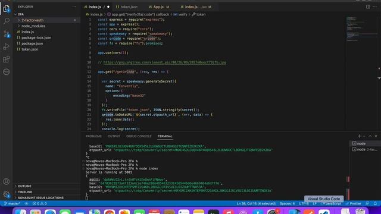Open Explorer views and more actions ellipsis
The image size is (381, 214).
point(74,7)
